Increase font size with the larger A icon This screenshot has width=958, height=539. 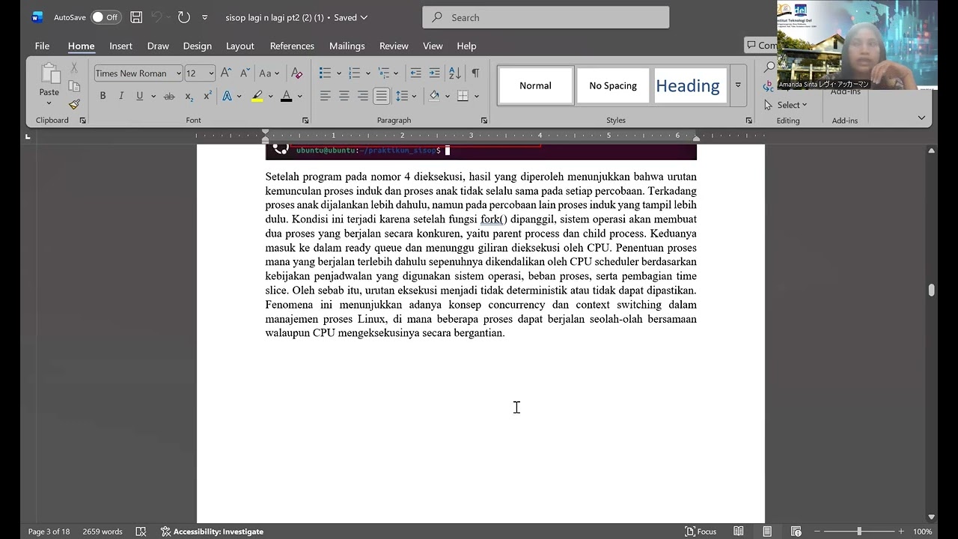[226, 73]
